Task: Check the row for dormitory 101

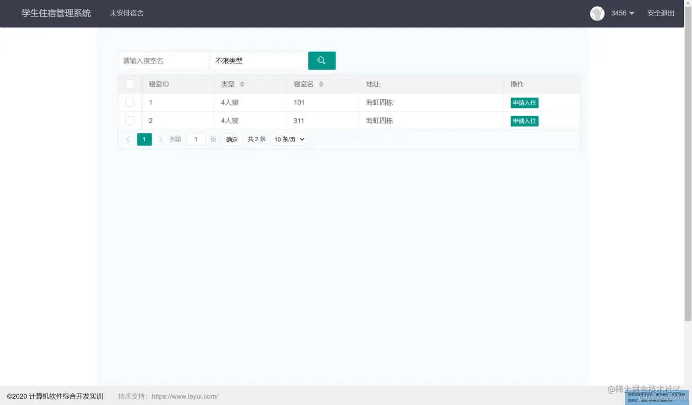Action: tap(130, 102)
